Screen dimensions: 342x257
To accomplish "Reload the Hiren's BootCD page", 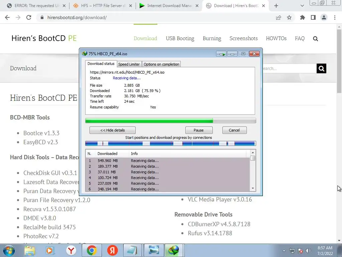I will pos(29,17).
